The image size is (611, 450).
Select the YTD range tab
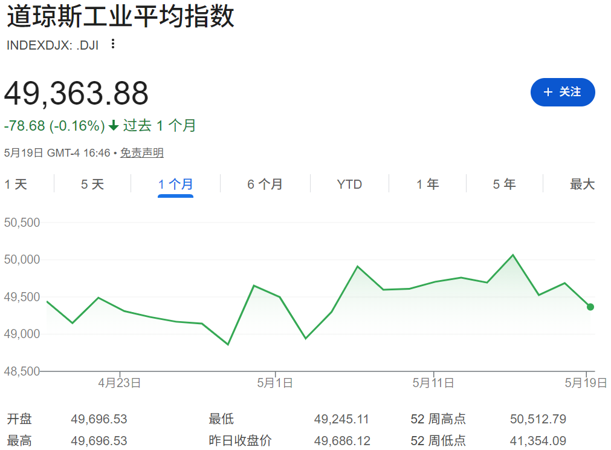(349, 184)
